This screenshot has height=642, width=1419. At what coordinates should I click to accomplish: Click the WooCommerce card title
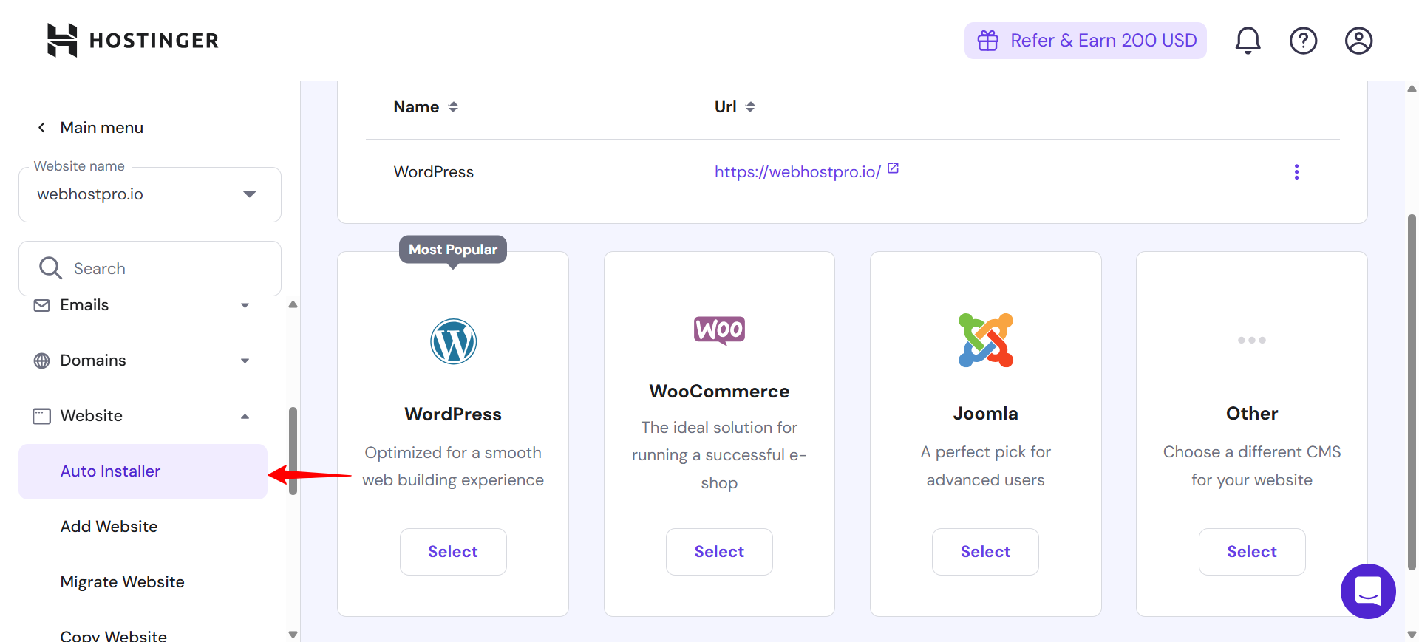tap(719, 392)
